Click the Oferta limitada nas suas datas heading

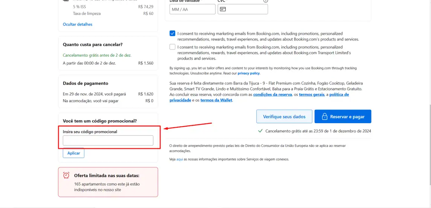tap(107, 175)
